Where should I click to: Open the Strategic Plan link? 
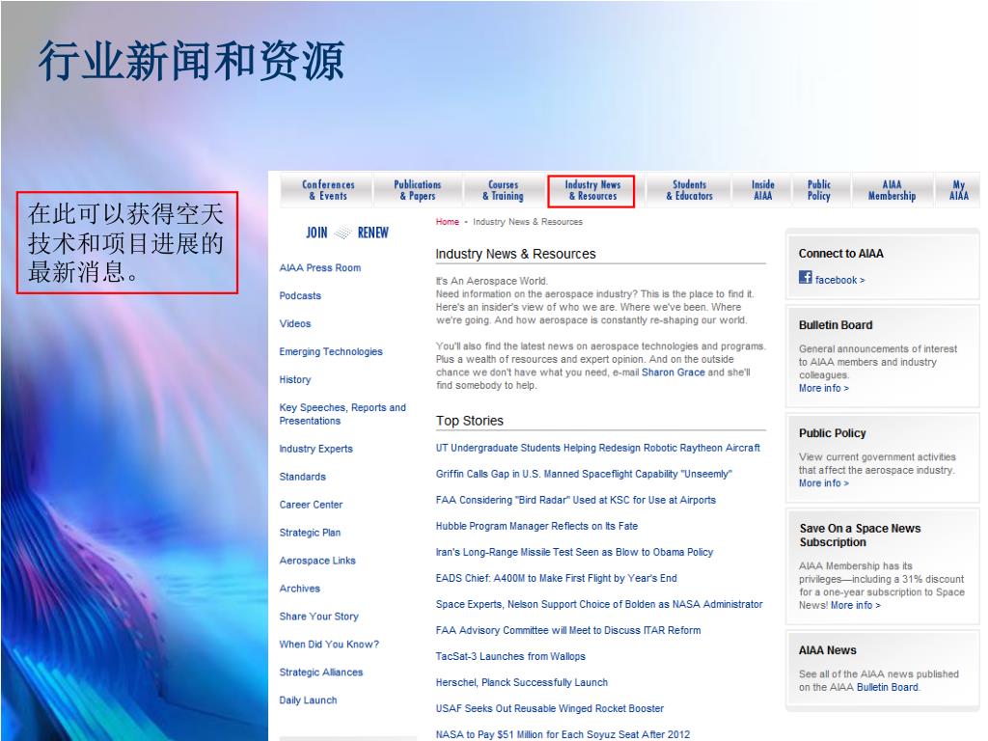tap(310, 533)
